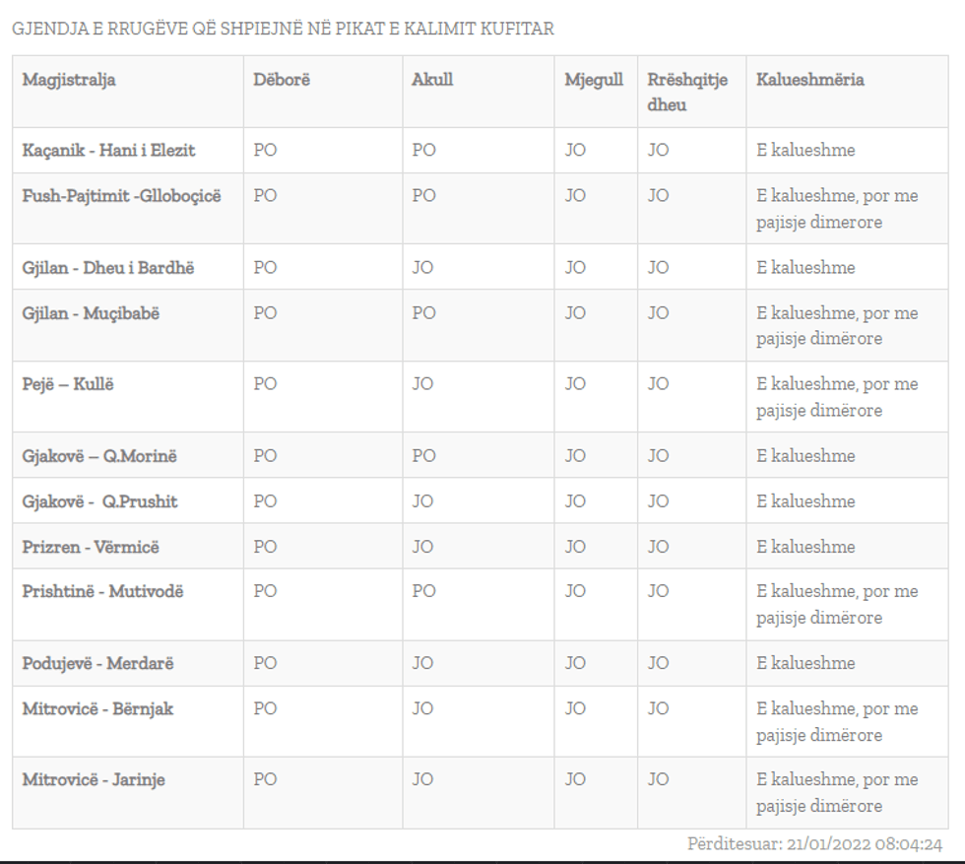Click the Përditesuar timestamp below the table
The image size is (965, 864).
[814, 844]
